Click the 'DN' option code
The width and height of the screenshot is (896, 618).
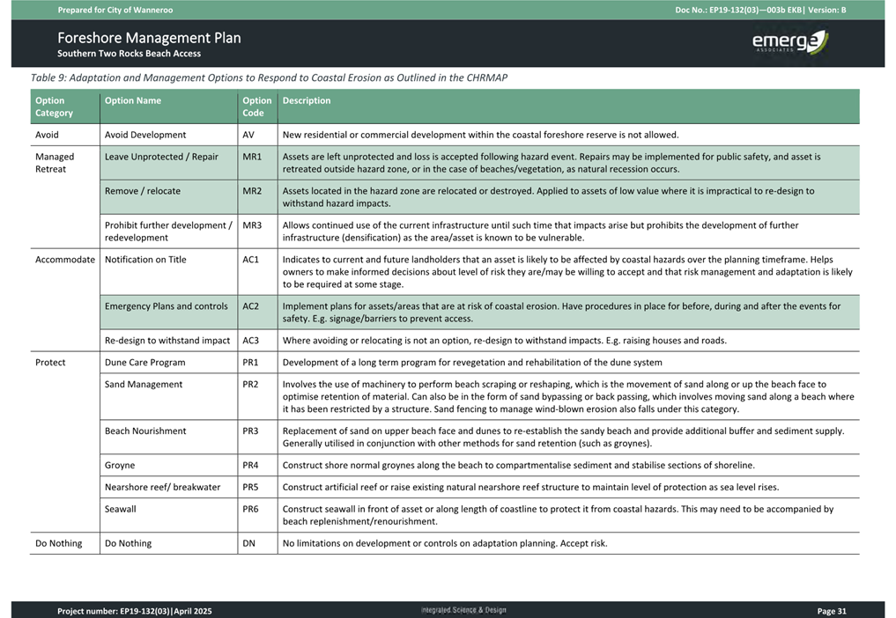(x=248, y=543)
